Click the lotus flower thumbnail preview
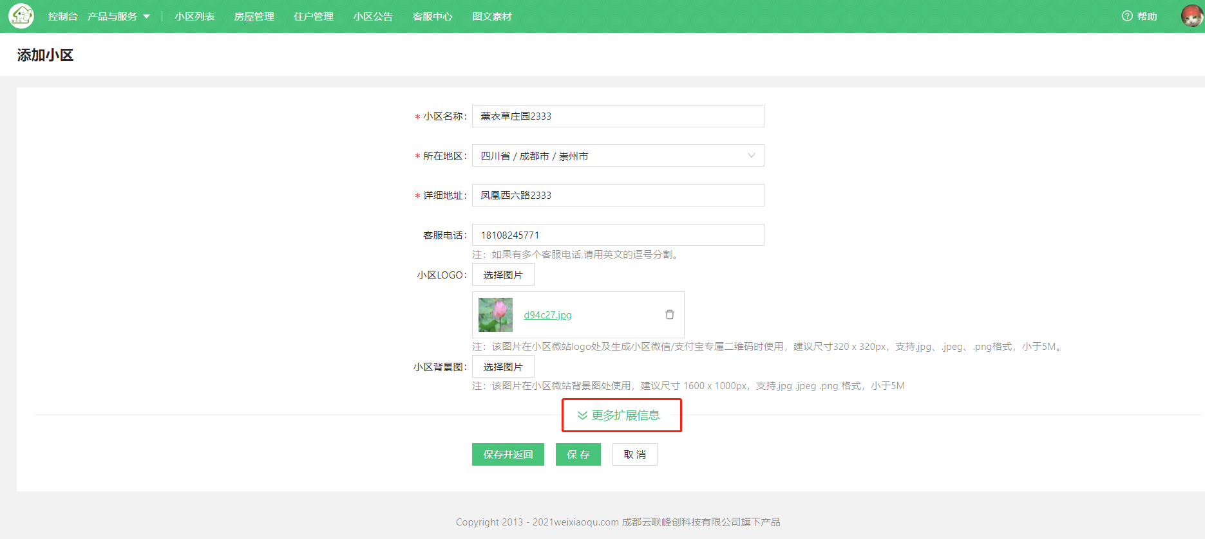This screenshot has width=1205, height=539. point(495,315)
